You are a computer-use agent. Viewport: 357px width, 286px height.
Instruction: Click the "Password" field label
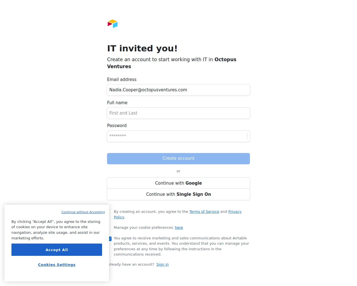click(117, 126)
